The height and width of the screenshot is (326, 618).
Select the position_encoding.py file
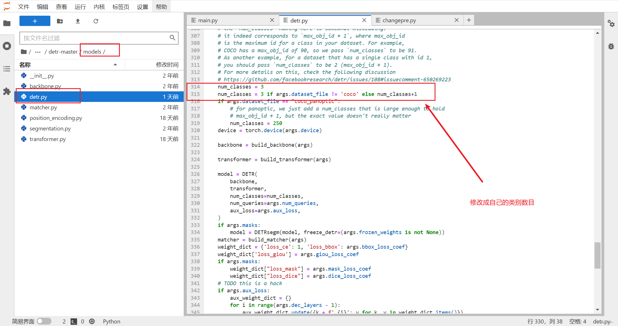tap(99, 118)
